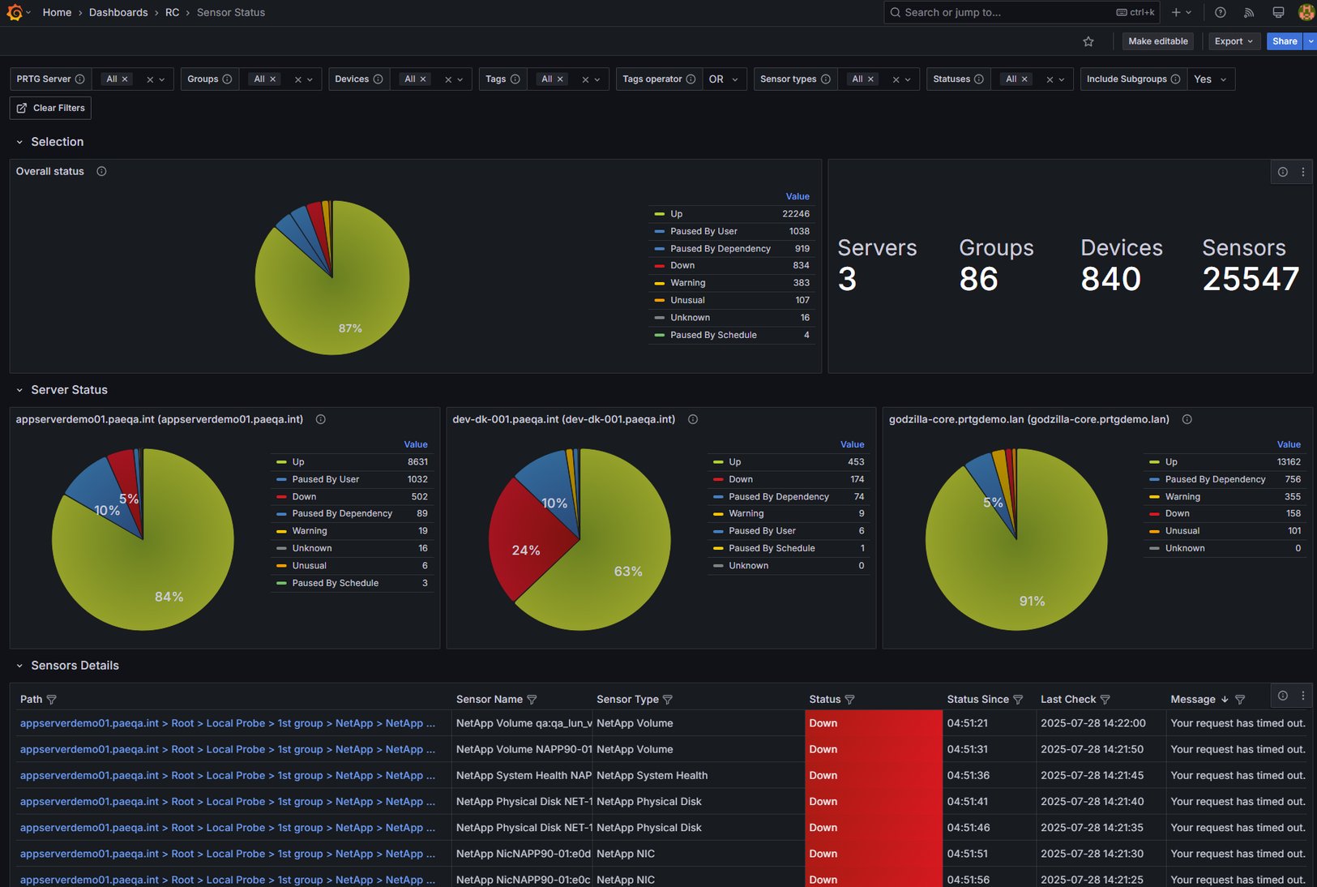Image resolution: width=1317 pixels, height=887 pixels.
Task: Click the Grafana logo icon
Action: click(x=15, y=12)
